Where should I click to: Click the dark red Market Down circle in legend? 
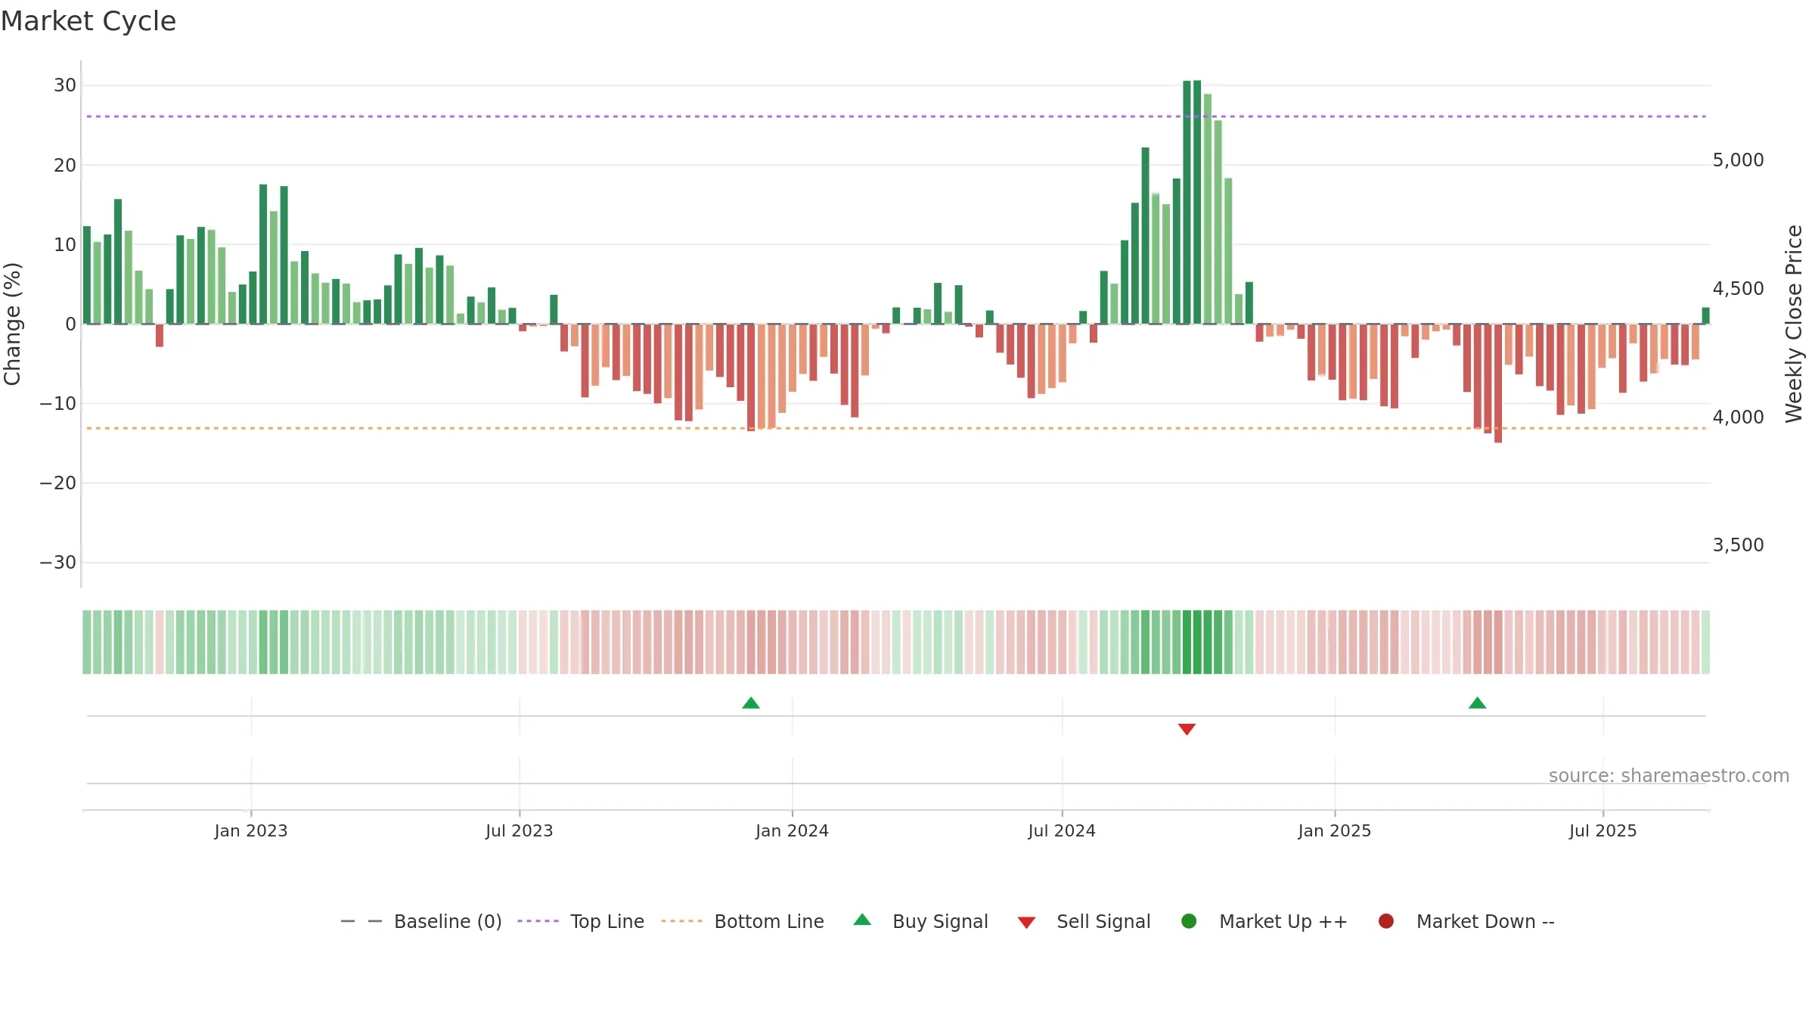tap(1386, 921)
